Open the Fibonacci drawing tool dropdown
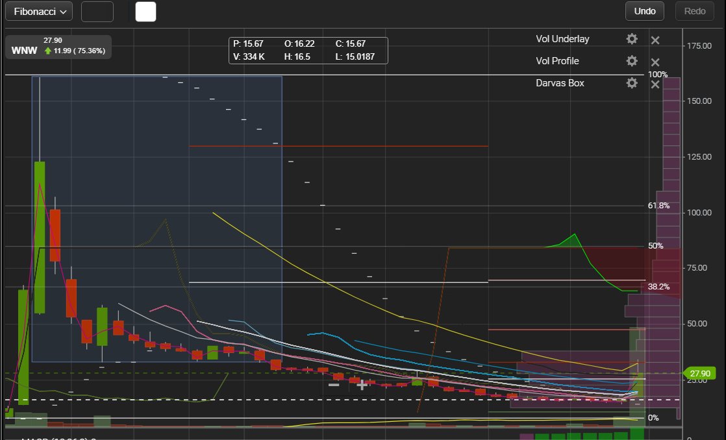The image size is (726, 440). pos(38,10)
